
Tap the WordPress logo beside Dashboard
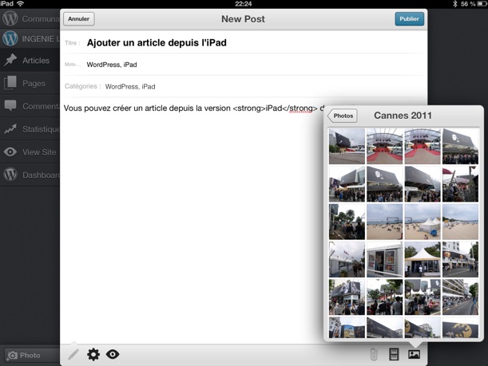coord(10,175)
